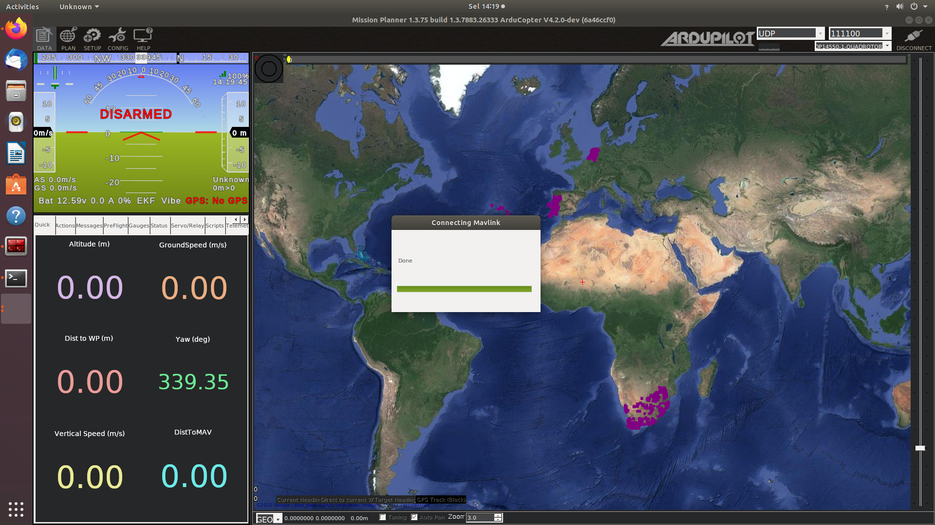935x525 pixels.
Task: Click DISCONNECT to drop the MAVLink connection
Action: (914, 39)
